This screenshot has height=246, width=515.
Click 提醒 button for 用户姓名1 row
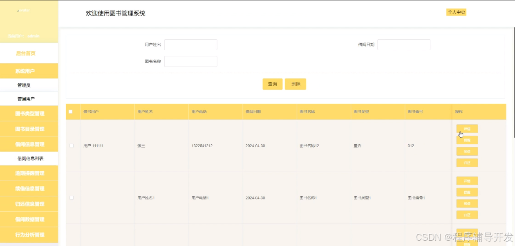pyautogui.click(x=467, y=192)
